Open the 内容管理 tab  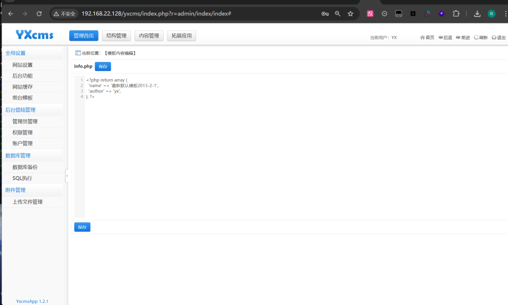pos(149,36)
